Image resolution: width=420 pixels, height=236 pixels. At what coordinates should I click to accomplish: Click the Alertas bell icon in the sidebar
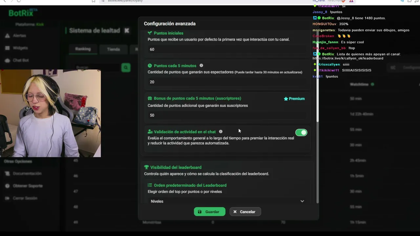click(x=7, y=35)
